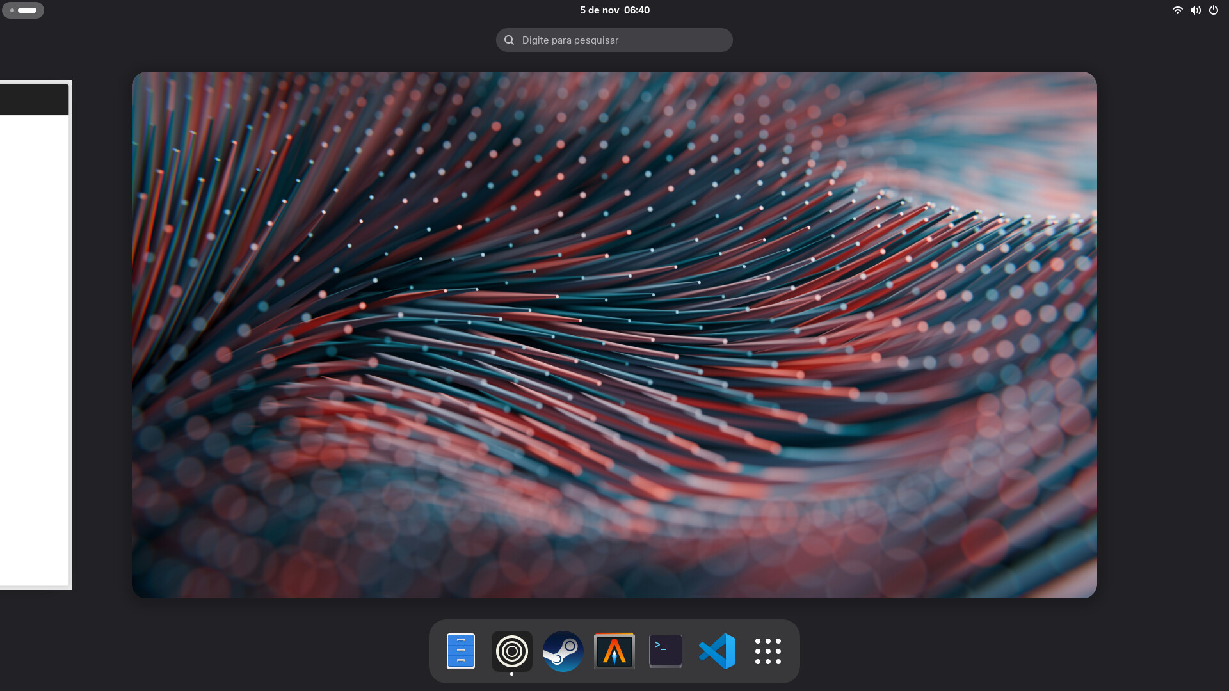Click the volume speaker icon
Viewport: 1229px width, 691px height.
tap(1195, 10)
